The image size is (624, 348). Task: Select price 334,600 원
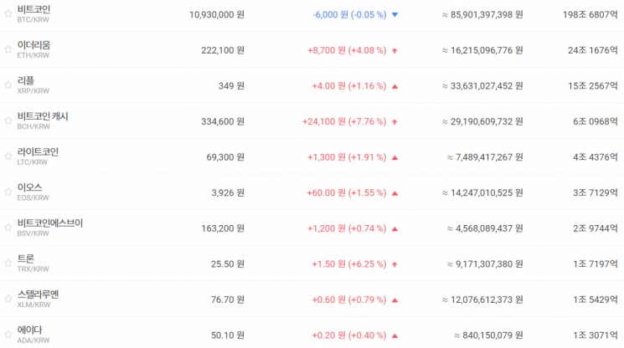[x=223, y=121]
